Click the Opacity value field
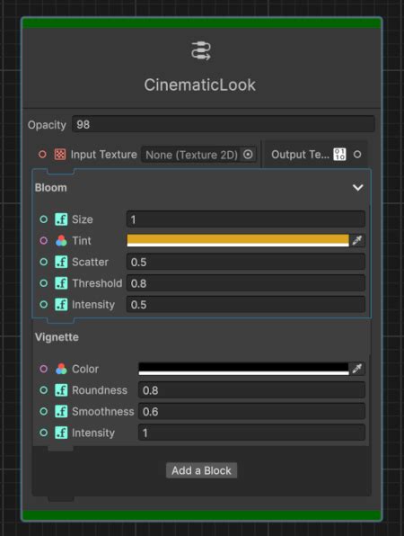404x536 pixels. tap(224, 124)
